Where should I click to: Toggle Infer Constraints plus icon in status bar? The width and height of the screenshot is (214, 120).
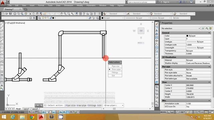click(30, 112)
